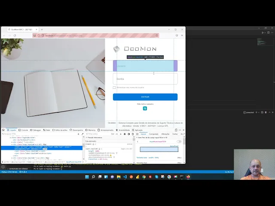Open Google Chrome from taskbar
Viewport: 275px width, 206px height.
(x=144, y=177)
